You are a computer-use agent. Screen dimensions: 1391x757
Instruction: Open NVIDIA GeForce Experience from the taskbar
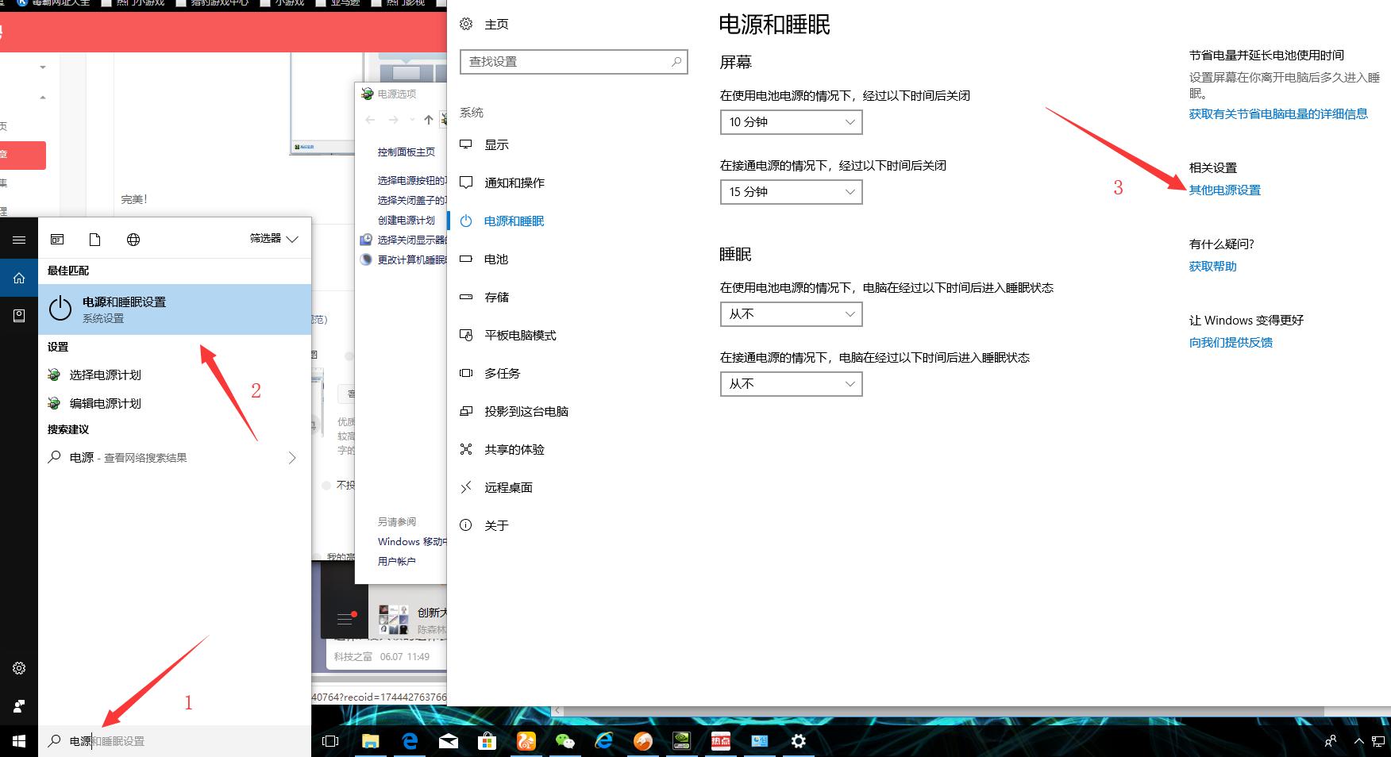click(x=681, y=740)
